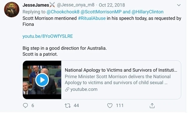Click the crossed swords emoji beside JesseJames
Screen dimensions: 188x113
coord(52,5)
